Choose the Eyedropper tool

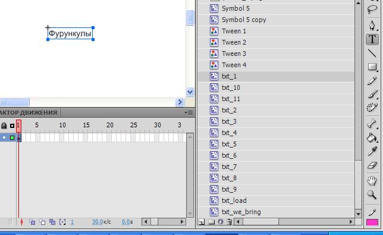tap(372, 152)
